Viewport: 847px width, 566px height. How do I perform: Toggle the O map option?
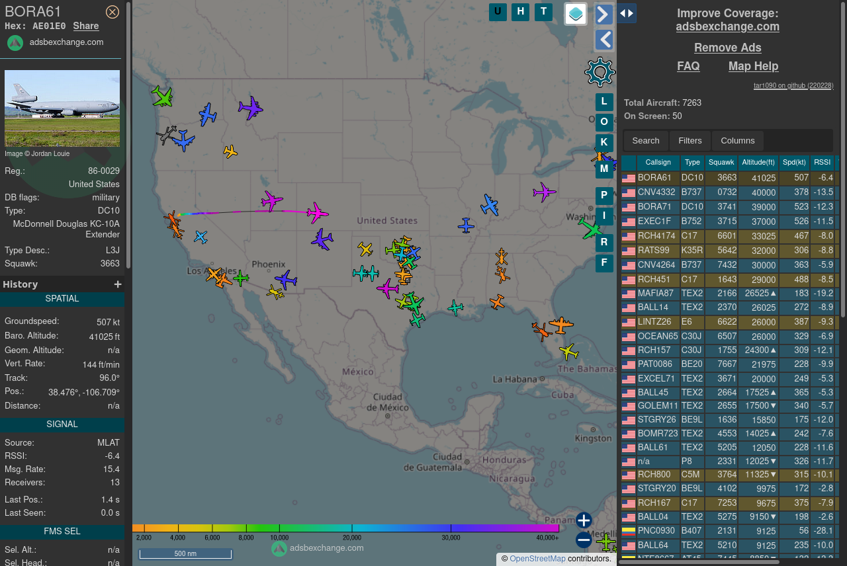point(604,122)
